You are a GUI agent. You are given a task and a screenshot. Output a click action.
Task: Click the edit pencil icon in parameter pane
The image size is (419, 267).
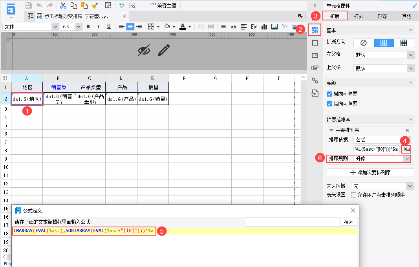163,50
